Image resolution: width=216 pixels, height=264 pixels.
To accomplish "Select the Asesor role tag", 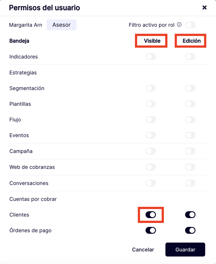I will coord(62,25).
